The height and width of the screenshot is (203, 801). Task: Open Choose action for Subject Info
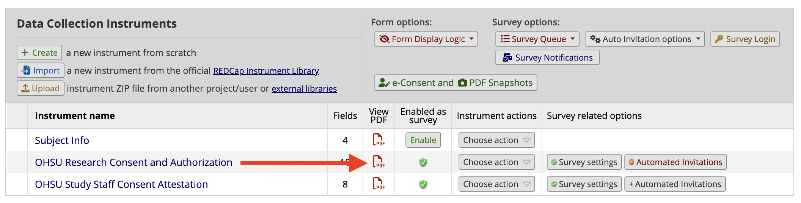(x=497, y=140)
